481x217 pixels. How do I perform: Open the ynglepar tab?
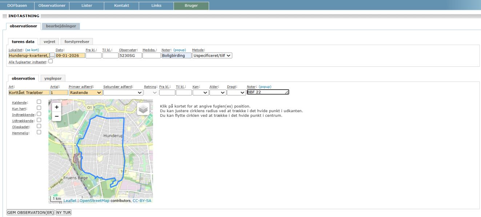coord(53,78)
